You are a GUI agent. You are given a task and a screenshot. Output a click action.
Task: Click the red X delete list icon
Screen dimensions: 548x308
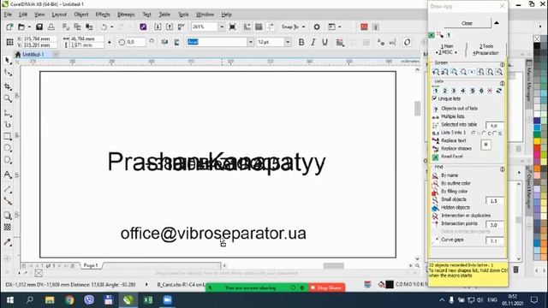(x=490, y=91)
